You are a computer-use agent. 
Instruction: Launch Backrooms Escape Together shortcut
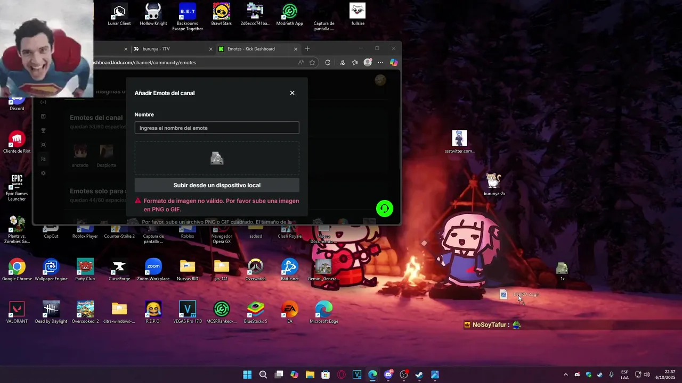pyautogui.click(x=188, y=17)
